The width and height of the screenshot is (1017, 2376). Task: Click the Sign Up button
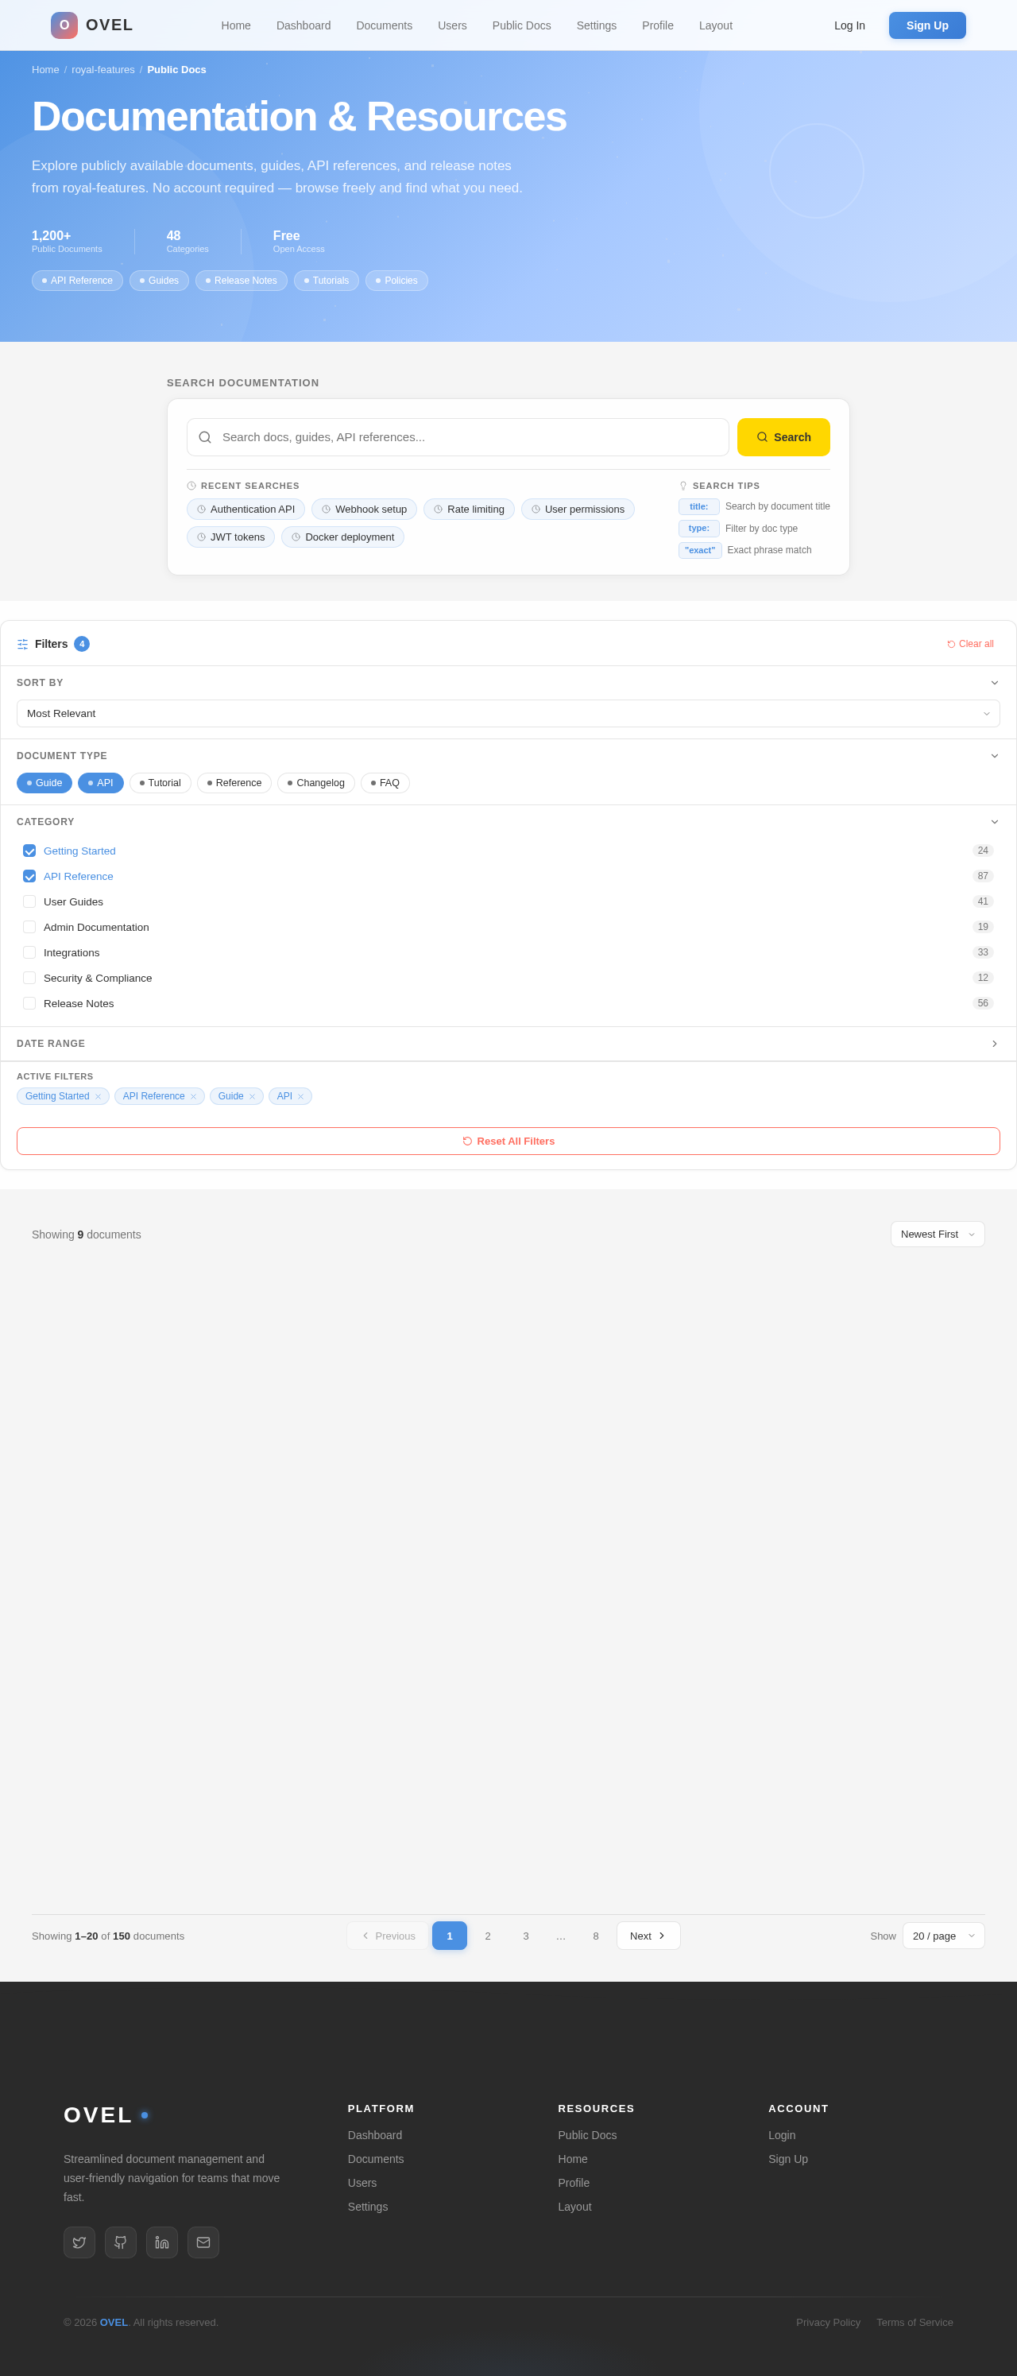click(926, 25)
